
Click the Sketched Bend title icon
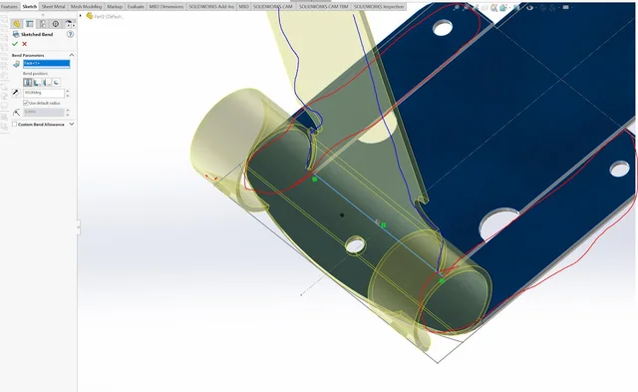click(x=16, y=34)
